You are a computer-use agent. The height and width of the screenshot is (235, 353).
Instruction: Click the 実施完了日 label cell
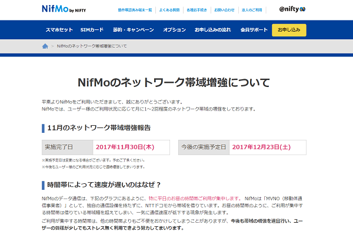67,147
